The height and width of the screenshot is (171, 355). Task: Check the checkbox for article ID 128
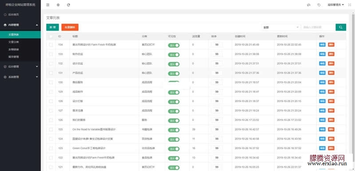pyautogui.click(x=51, y=101)
